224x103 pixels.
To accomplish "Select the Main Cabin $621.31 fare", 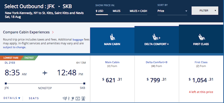I will click(112, 79).
